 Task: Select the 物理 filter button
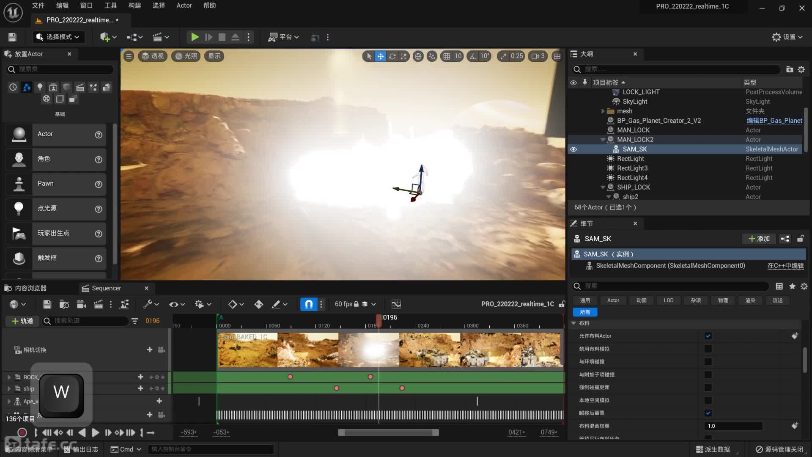(723, 300)
